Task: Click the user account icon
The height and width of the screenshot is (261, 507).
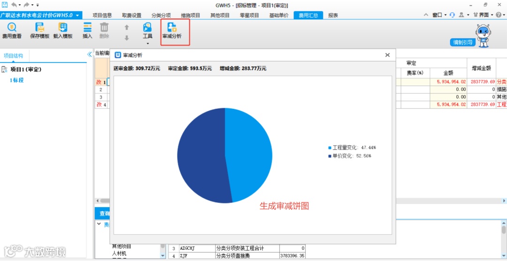Action: (461, 15)
